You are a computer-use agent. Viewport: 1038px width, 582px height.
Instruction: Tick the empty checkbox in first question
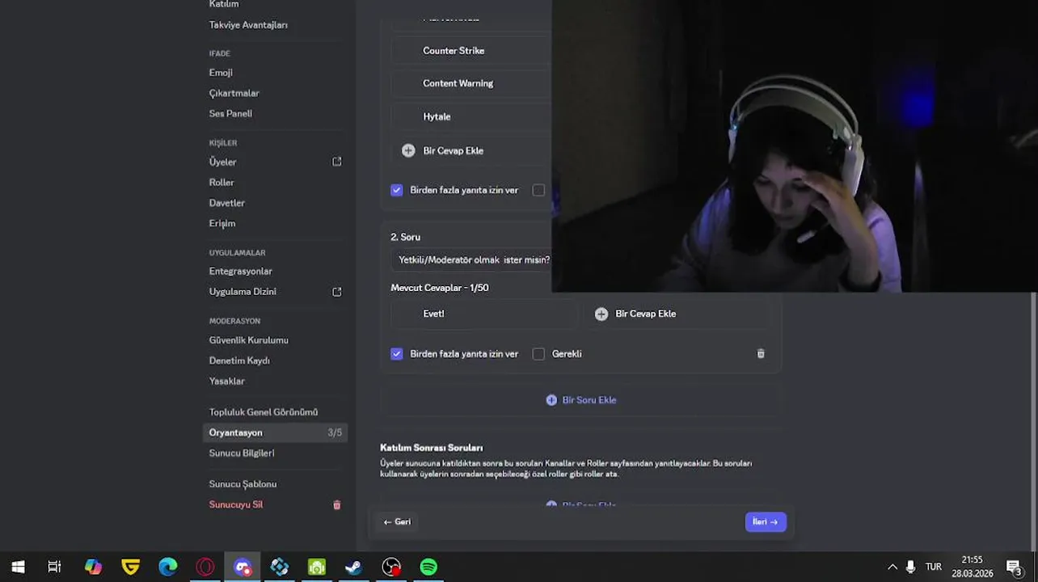(538, 190)
